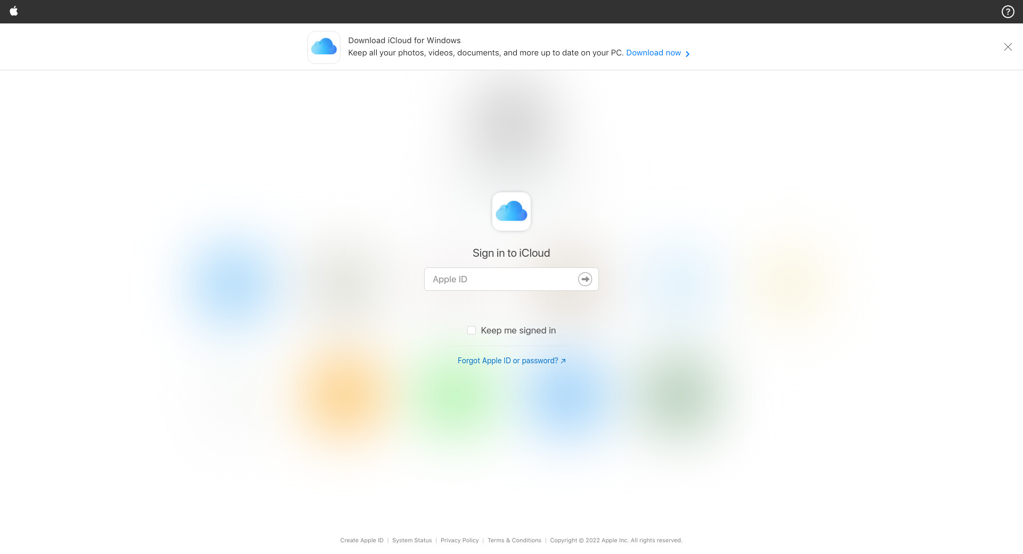1023x554 pixels.
Task: Follow the Download now link
Action: 658,53
